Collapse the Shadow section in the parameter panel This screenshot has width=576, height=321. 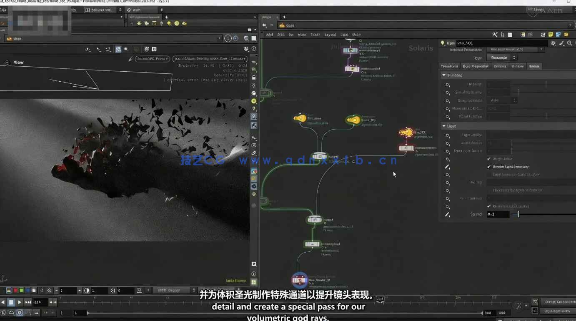[x=444, y=75]
